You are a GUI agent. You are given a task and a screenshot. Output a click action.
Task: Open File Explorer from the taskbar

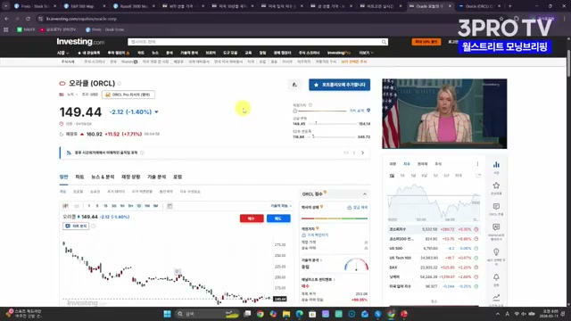click(286, 314)
